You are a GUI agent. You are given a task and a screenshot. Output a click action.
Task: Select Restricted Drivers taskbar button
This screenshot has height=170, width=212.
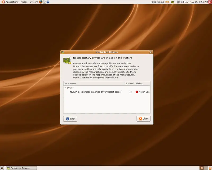click(21, 168)
